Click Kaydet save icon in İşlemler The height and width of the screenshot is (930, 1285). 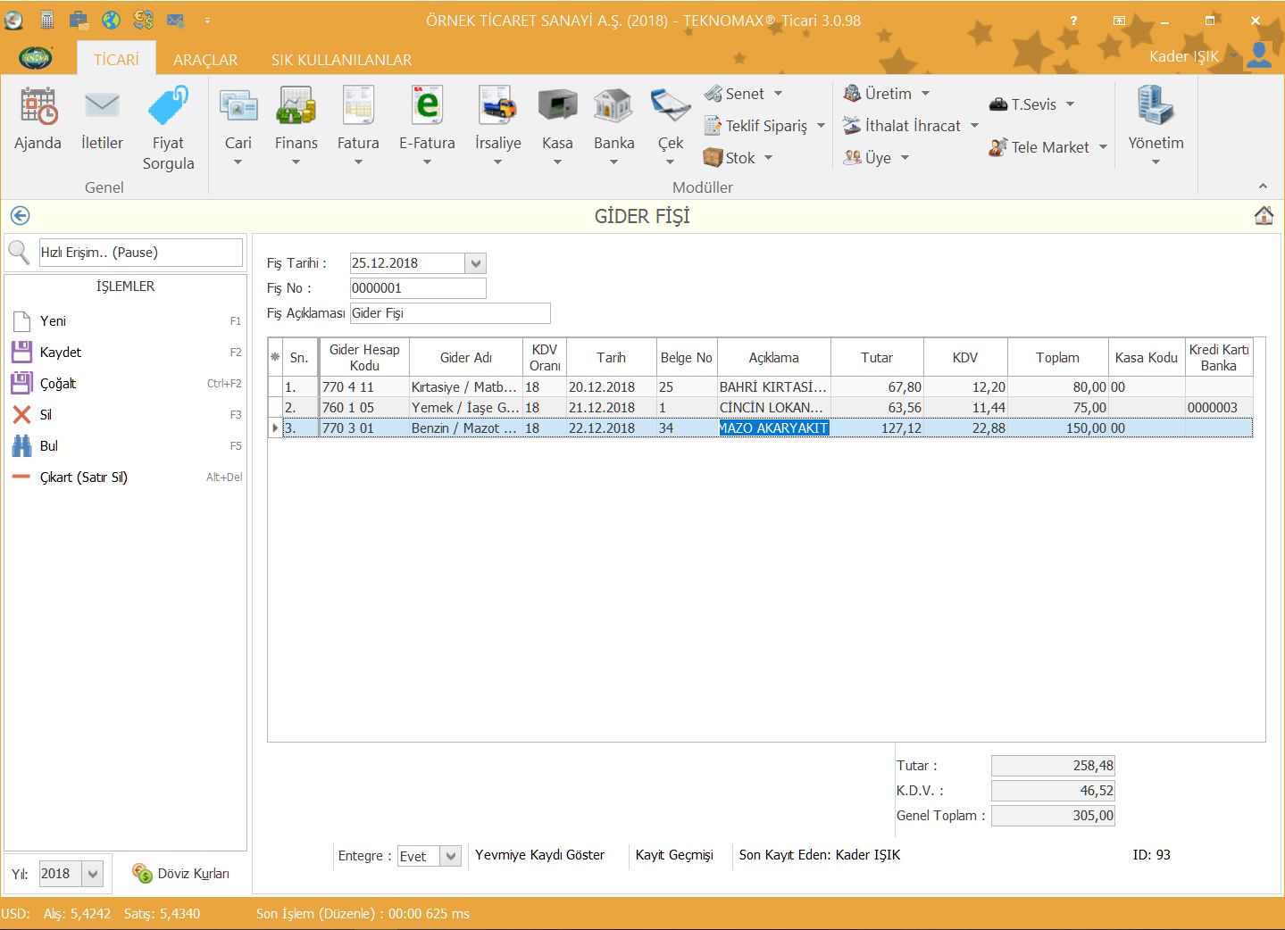click(22, 353)
